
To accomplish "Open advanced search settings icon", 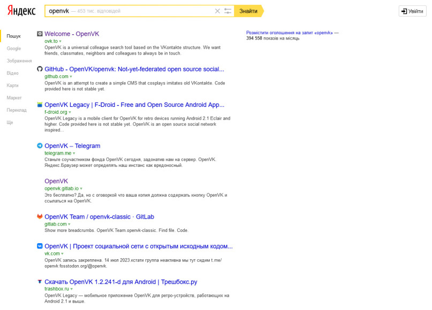I will (x=228, y=11).
